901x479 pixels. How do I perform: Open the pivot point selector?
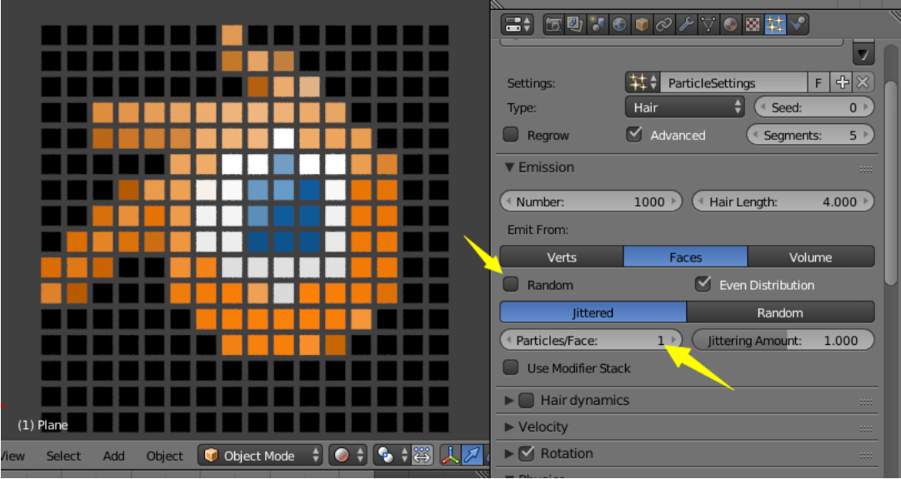pos(391,456)
